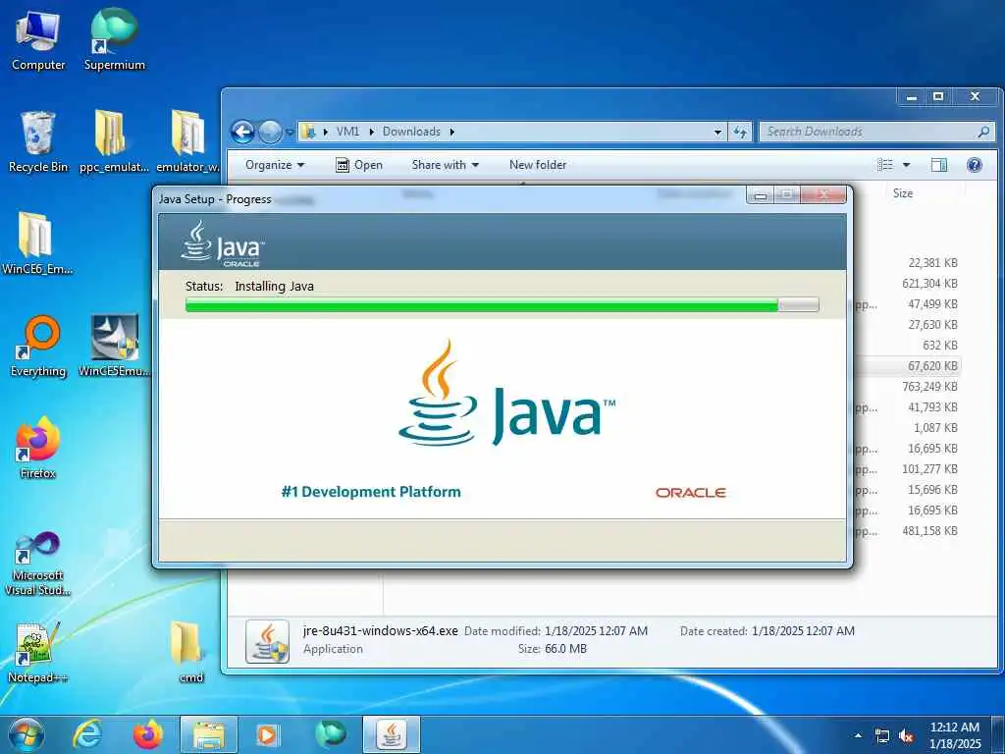The height and width of the screenshot is (754, 1005).
Task: Select the 22,381 KB file row
Action: tap(908, 263)
